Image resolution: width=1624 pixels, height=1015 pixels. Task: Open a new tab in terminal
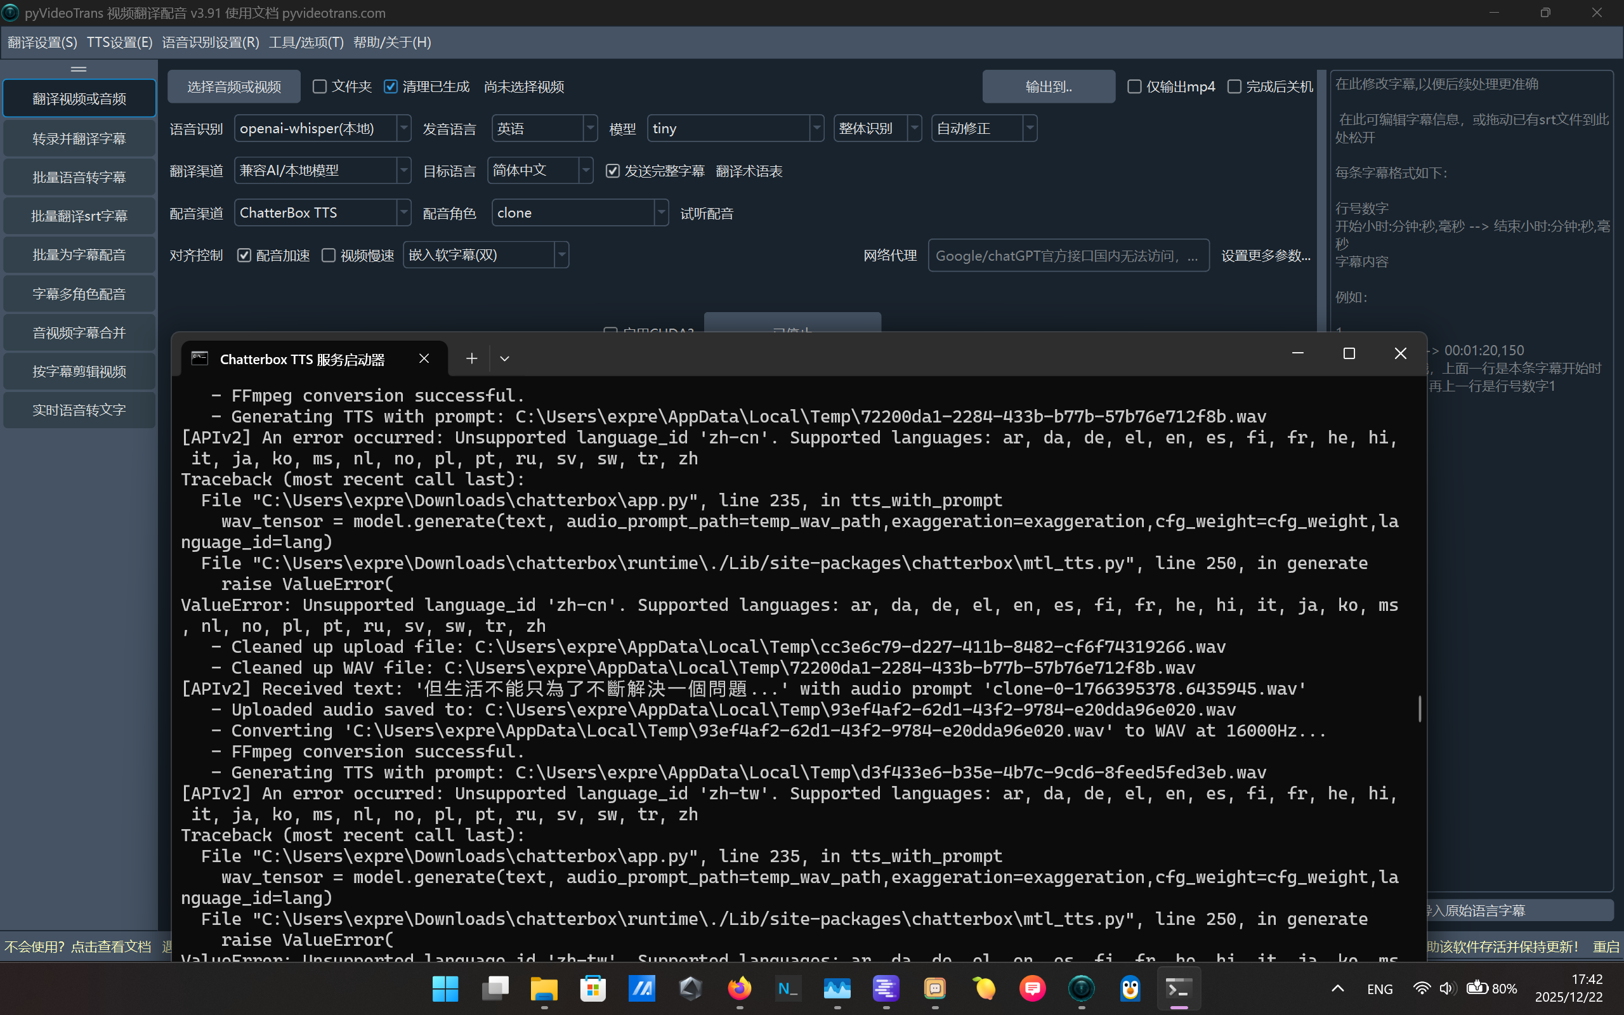click(472, 358)
